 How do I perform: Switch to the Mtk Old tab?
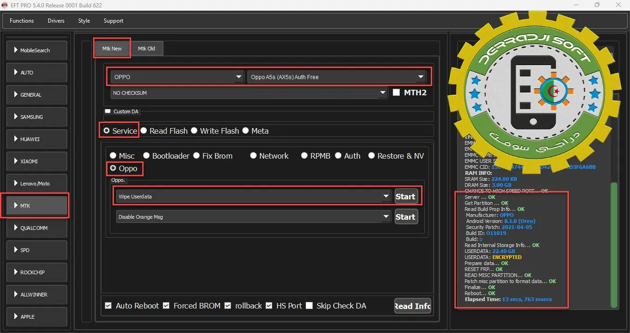[x=146, y=49]
